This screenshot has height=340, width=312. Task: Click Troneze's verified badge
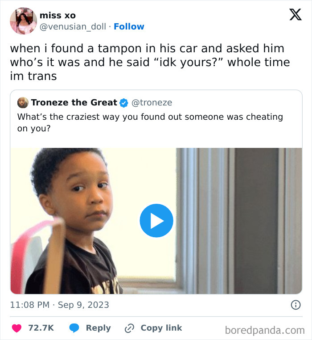click(x=124, y=103)
